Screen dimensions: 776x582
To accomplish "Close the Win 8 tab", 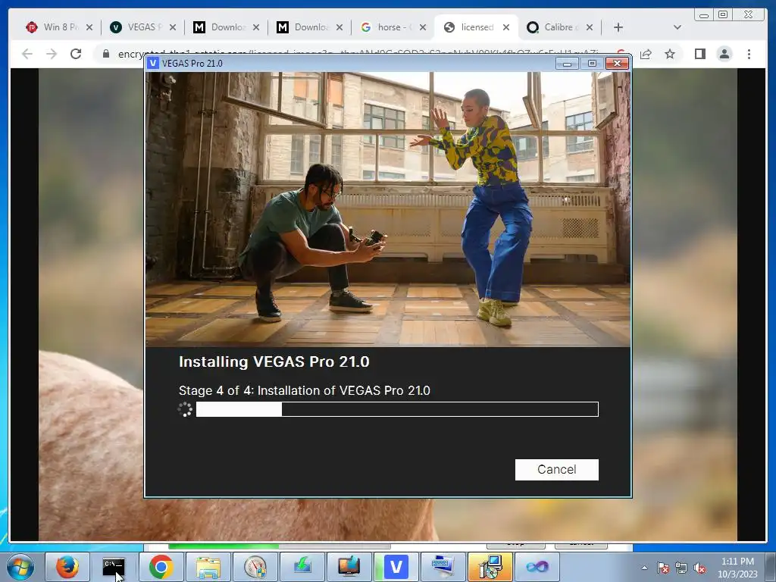I will pos(89,27).
